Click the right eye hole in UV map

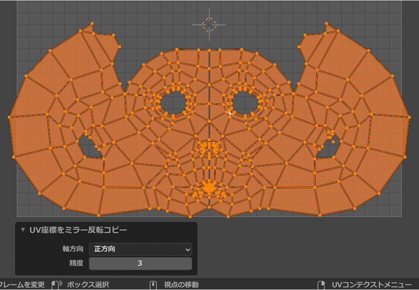pyautogui.click(x=245, y=103)
